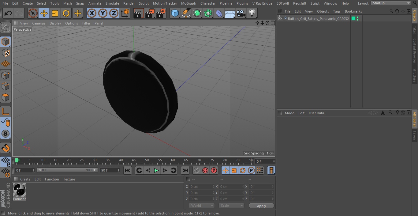Toggle Y axis lock

click(x=103, y=13)
